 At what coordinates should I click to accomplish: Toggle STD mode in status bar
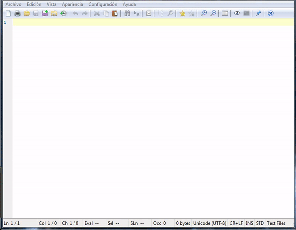pos(260,223)
